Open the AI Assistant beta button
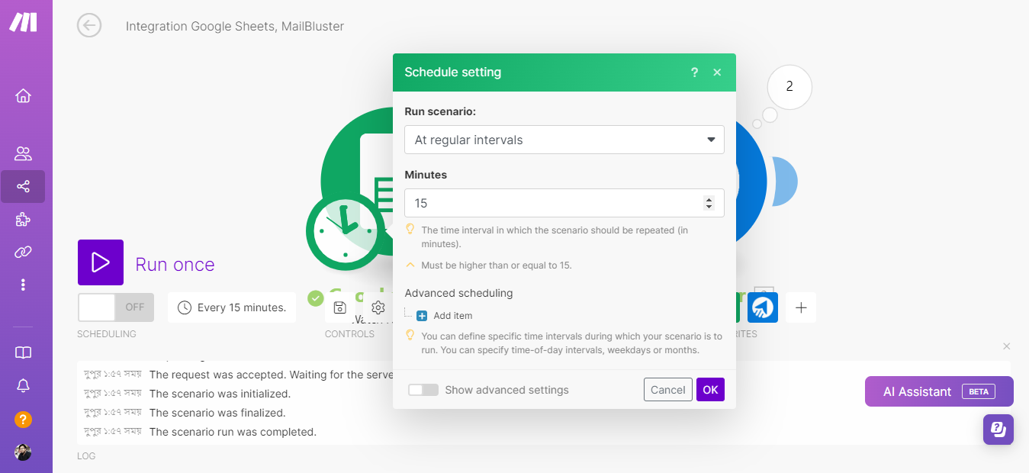This screenshot has height=473, width=1029. coord(938,391)
